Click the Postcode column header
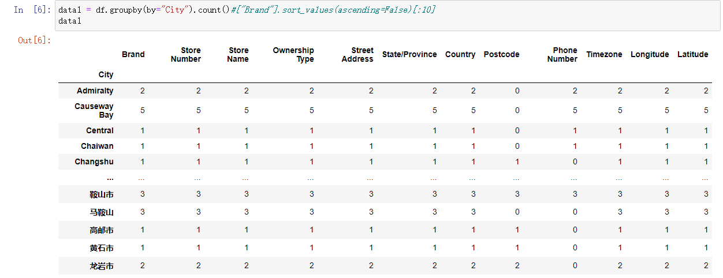Screen dimensions: 723x278 502,54
